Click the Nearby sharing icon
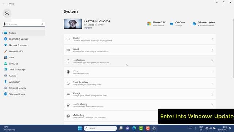The width and height of the screenshot is (234, 132). coord(68,105)
